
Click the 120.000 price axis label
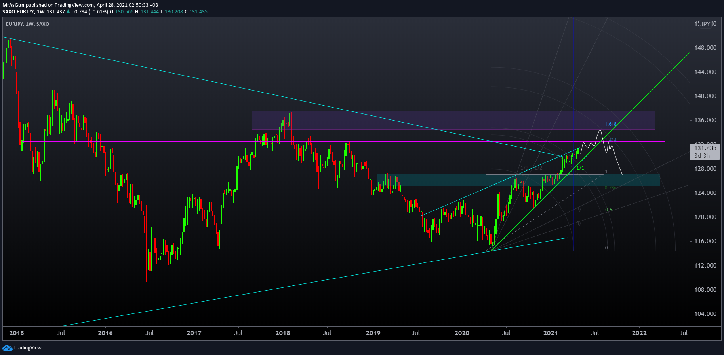[x=705, y=217]
